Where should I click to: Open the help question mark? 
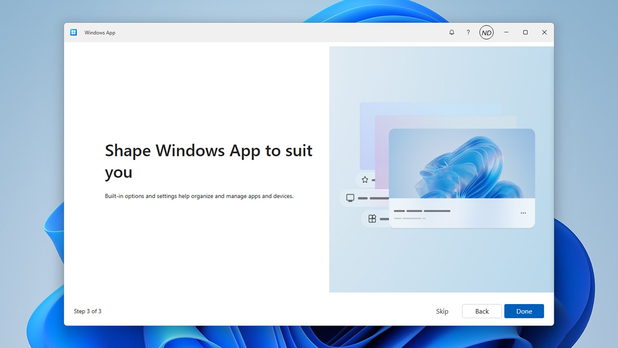[468, 32]
